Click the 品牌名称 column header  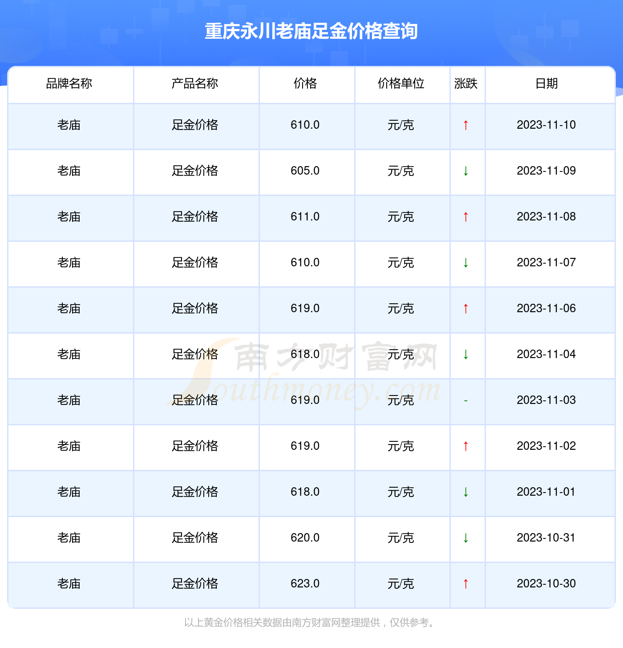coord(69,83)
